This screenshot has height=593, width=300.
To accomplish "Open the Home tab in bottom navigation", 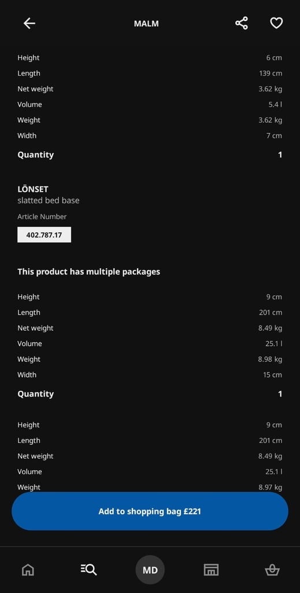I will pyautogui.click(x=28, y=570).
